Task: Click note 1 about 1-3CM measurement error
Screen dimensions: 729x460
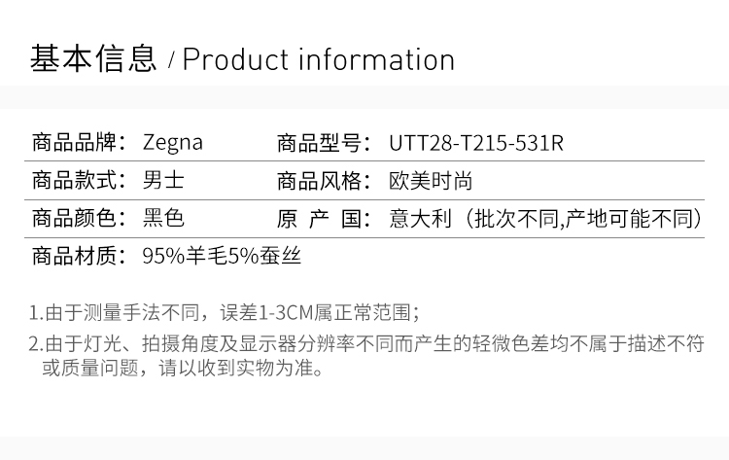Action: [x=224, y=312]
